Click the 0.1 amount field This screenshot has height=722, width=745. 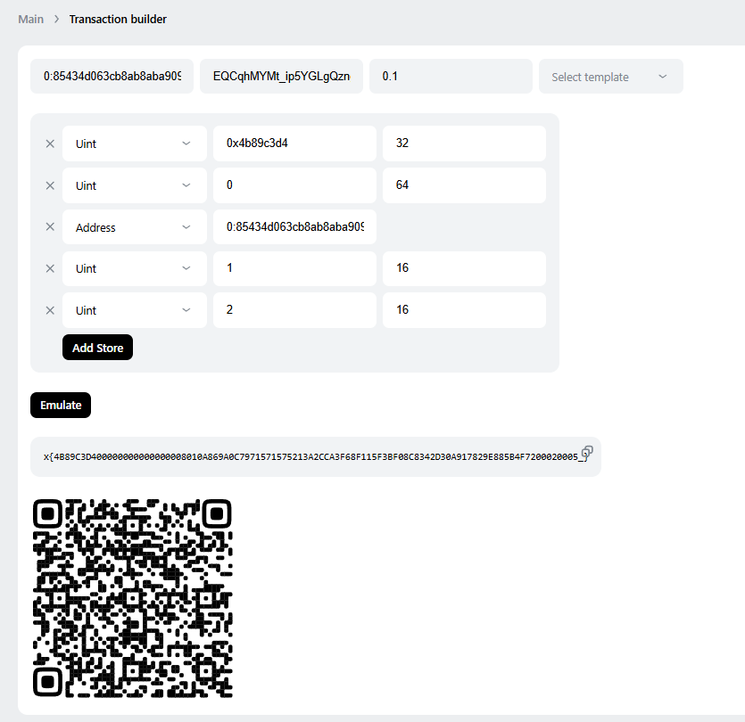450,77
